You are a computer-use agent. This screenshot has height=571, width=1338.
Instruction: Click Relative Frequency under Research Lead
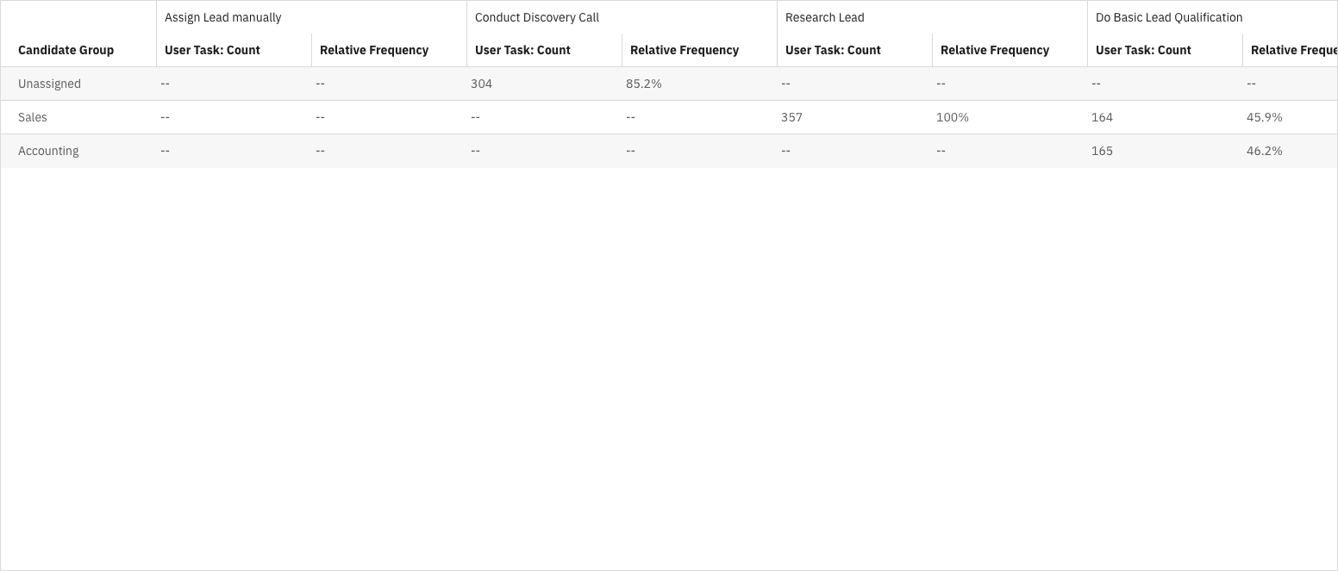(x=994, y=50)
